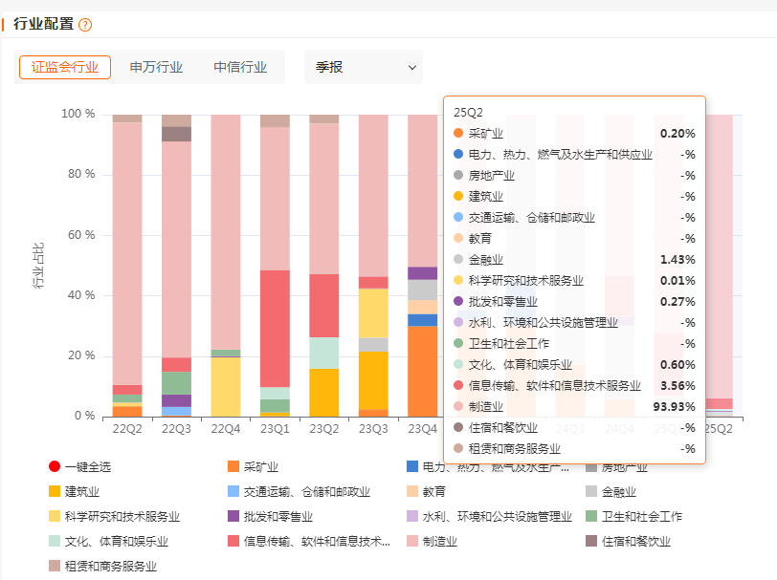Switch to the 中信行业 tab

tap(240, 67)
